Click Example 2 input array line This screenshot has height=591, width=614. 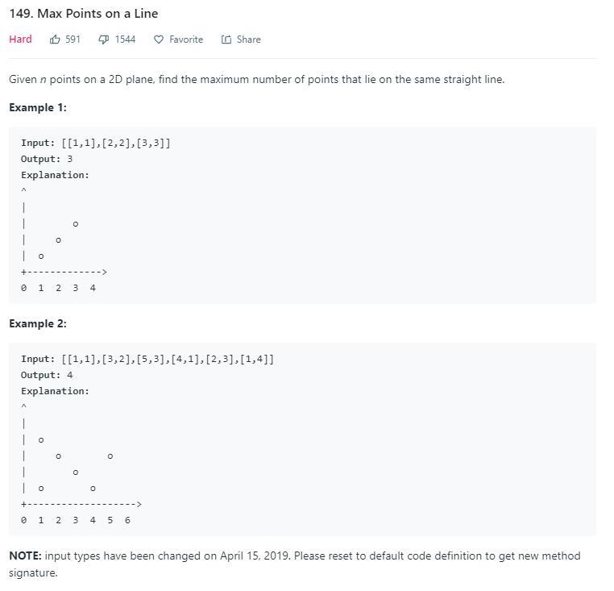147,359
